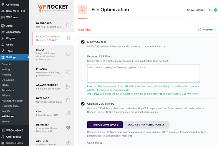Click the Plugins plug icon
This screenshot has width=222, height=146.
[3, 38]
